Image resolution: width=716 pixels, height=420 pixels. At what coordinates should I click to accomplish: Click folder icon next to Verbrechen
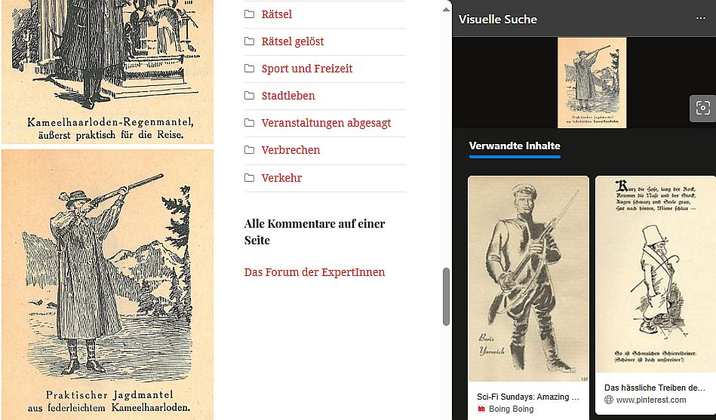coord(249,150)
